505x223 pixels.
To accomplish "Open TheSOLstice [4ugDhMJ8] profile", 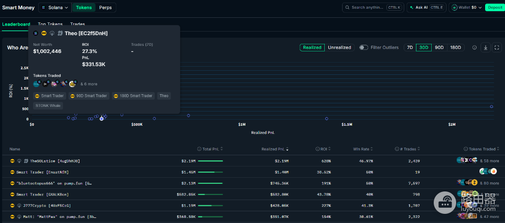I will click(x=55, y=161).
